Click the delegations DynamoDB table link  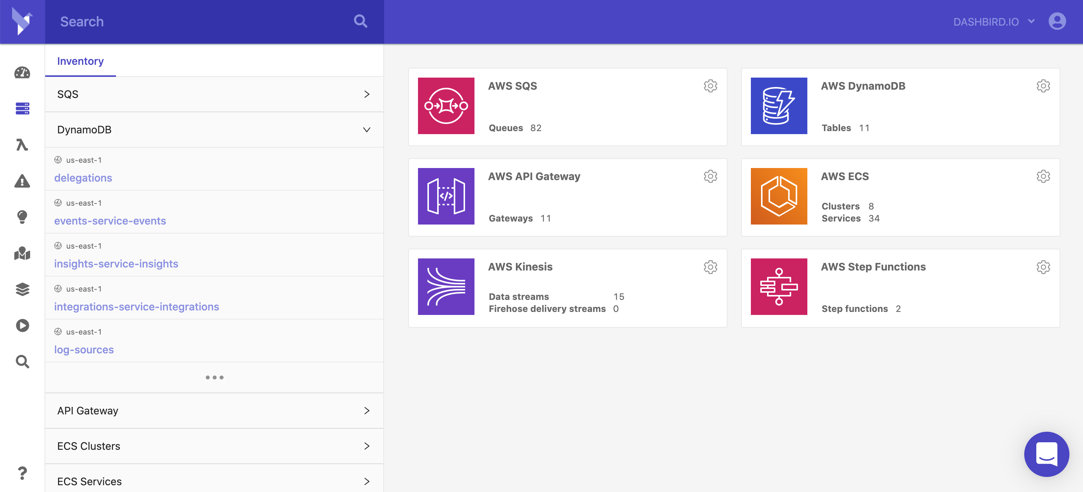[83, 177]
